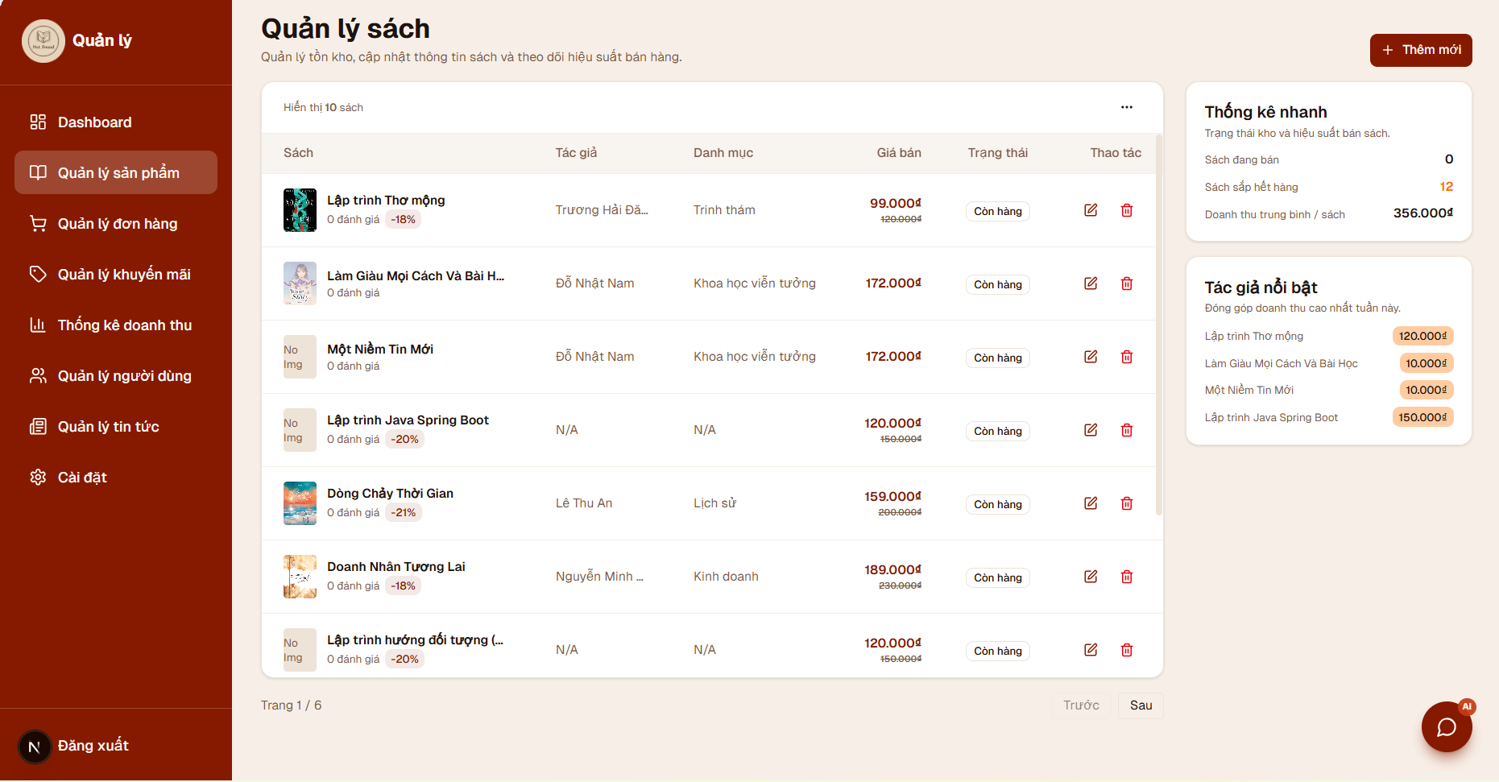The image size is (1499, 782).
Task: Open the AI chat bubble
Action: (x=1447, y=727)
